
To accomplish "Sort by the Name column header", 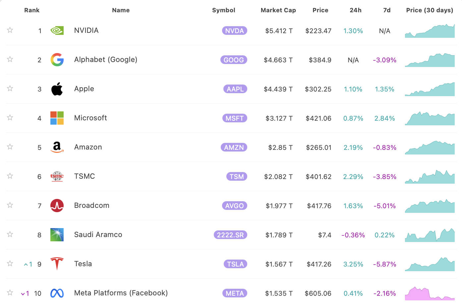I will coord(121,10).
